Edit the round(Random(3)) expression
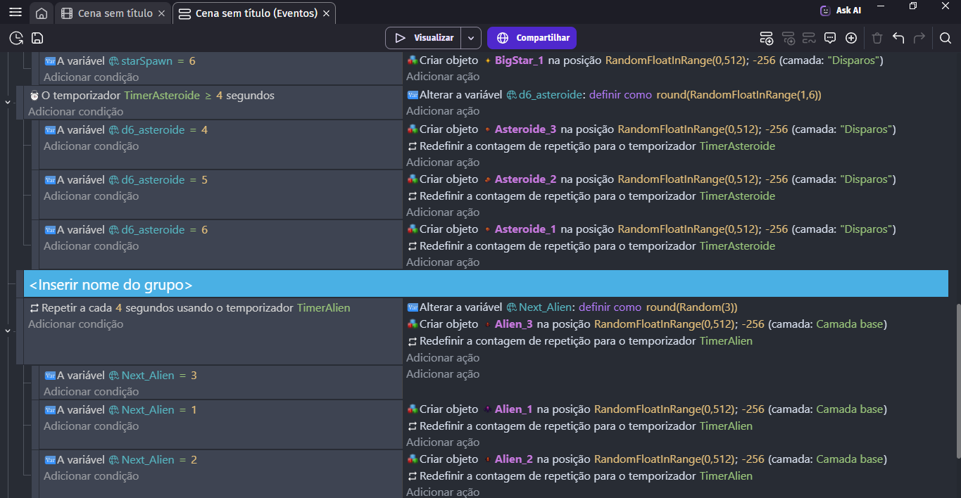 point(692,307)
